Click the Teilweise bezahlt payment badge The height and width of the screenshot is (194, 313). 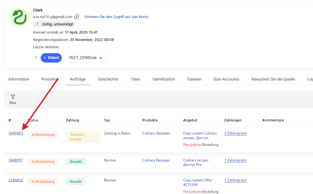click(83, 137)
